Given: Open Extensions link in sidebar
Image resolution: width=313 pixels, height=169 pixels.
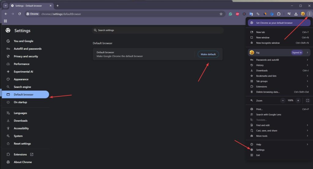Looking at the screenshot, I should point(20,154).
